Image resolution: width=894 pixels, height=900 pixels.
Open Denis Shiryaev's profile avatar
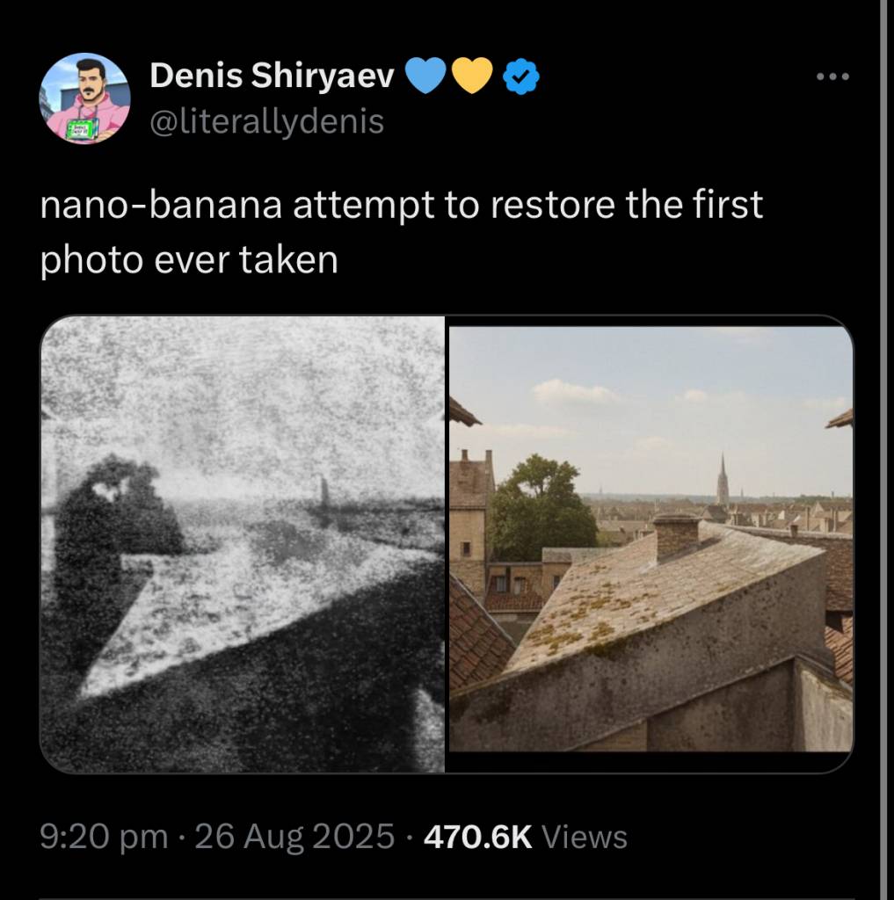pos(84,98)
